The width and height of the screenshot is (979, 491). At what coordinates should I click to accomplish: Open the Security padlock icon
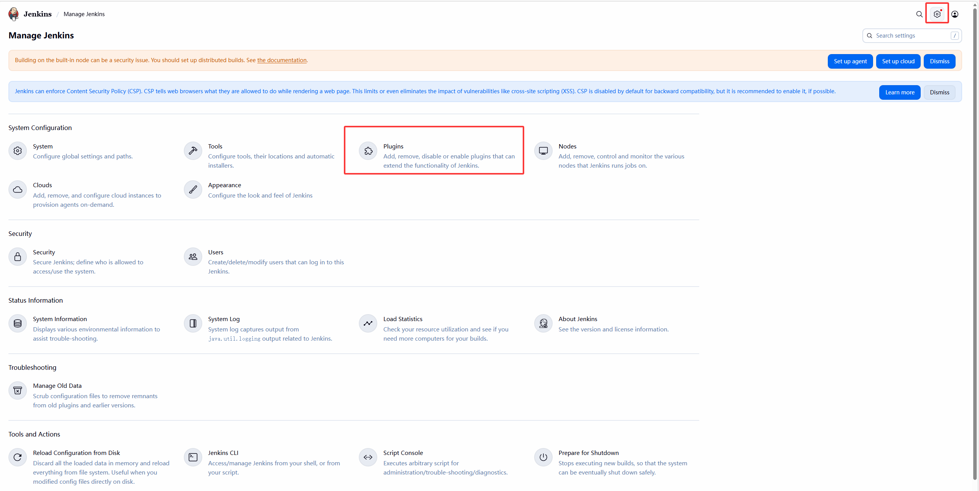point(18,257)
